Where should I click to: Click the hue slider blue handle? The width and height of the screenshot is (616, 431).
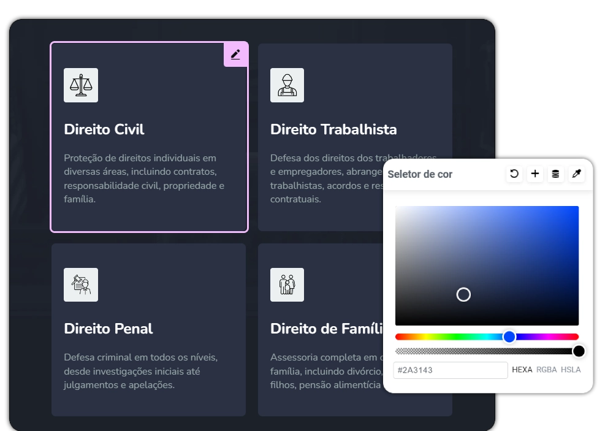(x=509, y=337)
